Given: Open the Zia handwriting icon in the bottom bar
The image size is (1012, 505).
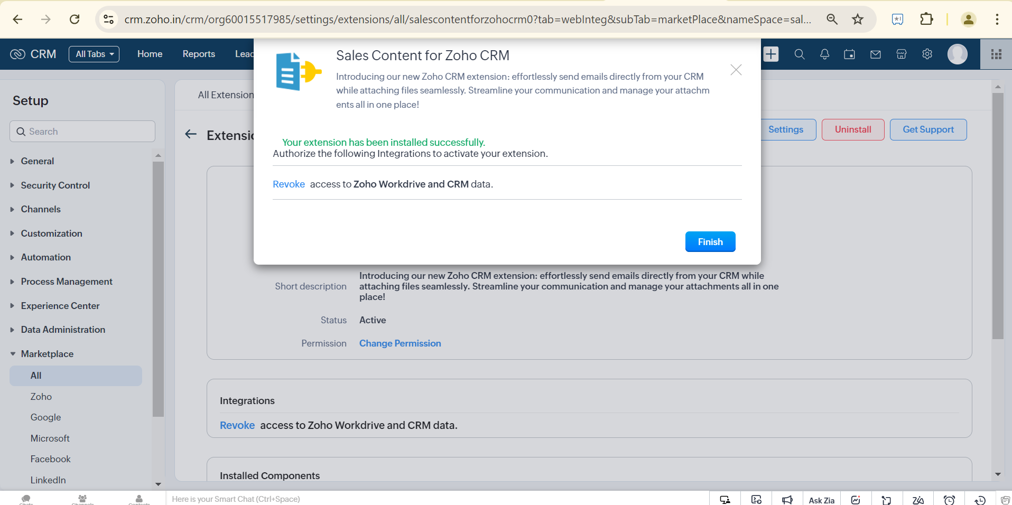Looking at the screenshot, I should tap(918, 500).
